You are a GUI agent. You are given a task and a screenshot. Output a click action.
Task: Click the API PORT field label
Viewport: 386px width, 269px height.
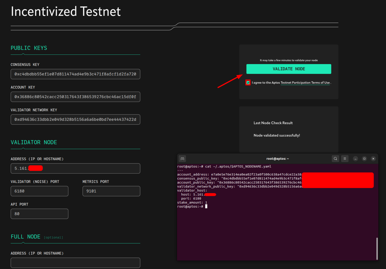[20, 204]
